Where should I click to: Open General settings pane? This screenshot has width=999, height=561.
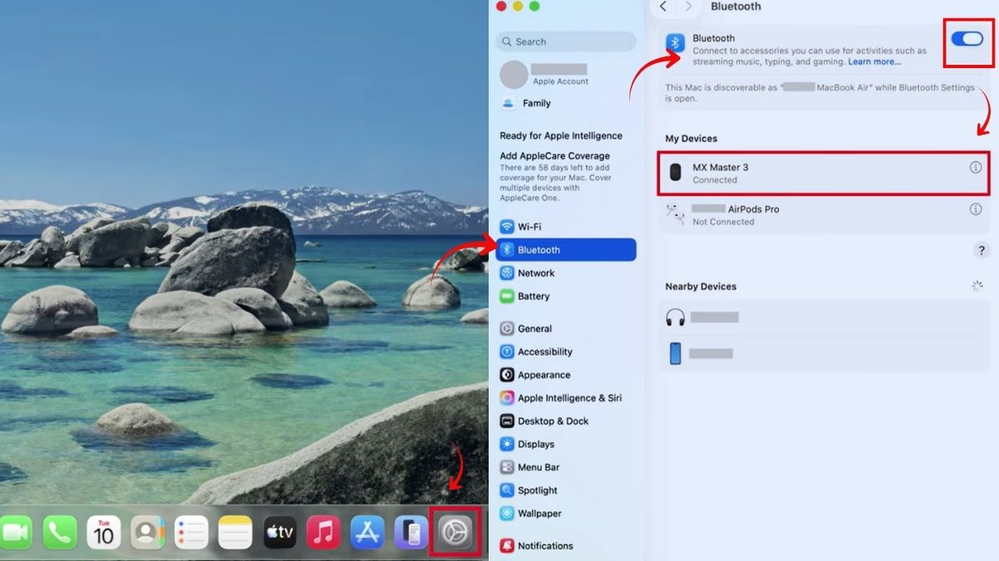pyautogui.click(x=566, y=329)
